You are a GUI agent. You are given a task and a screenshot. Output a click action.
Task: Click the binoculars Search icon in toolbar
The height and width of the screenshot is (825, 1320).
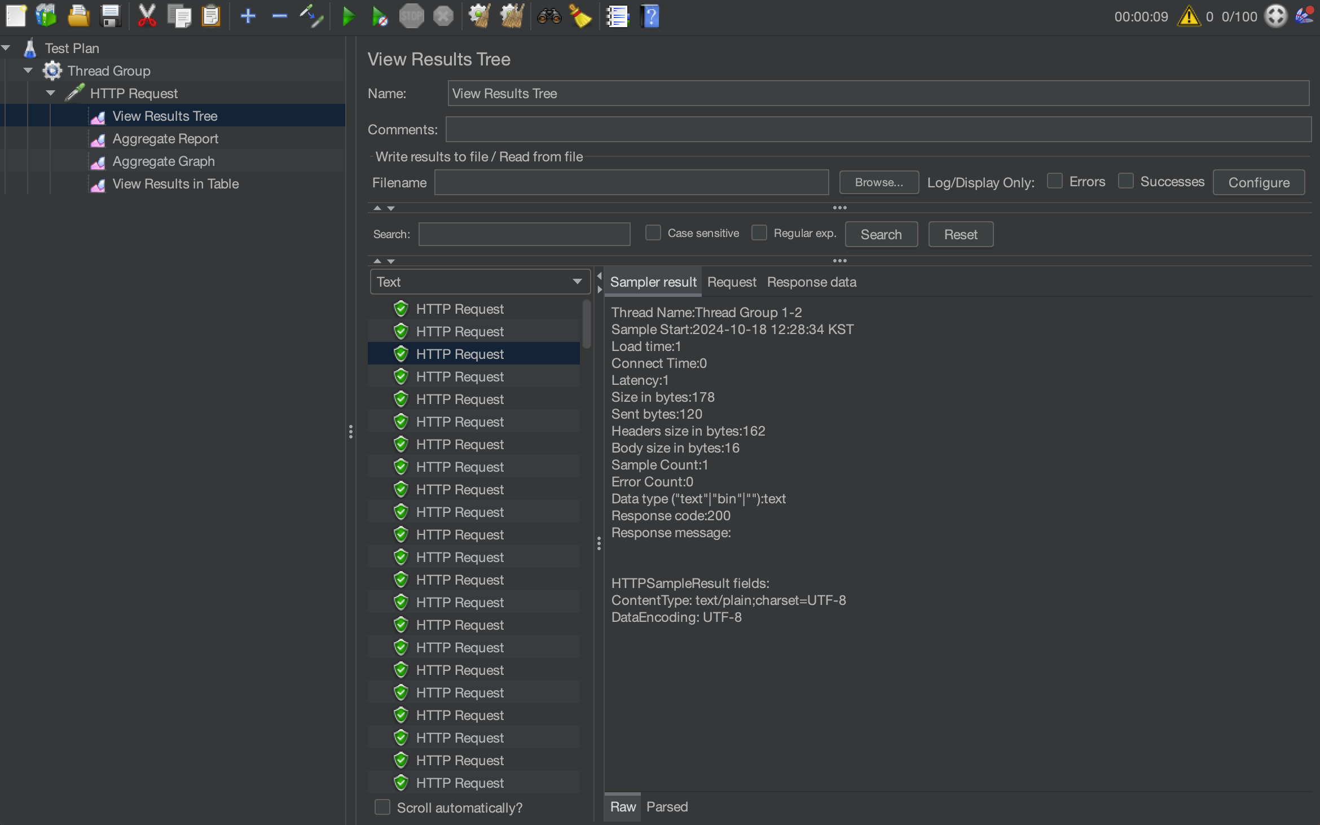549,16
